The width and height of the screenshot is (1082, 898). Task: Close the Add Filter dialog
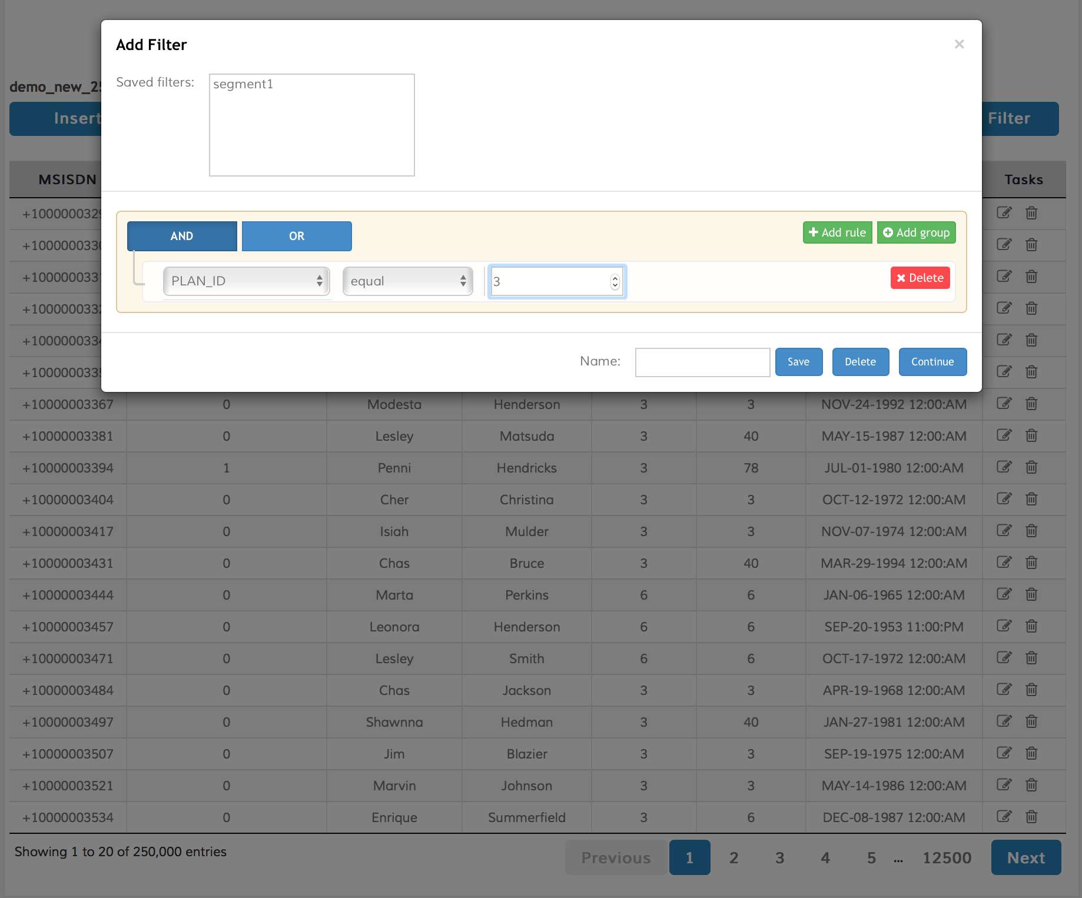959,45
